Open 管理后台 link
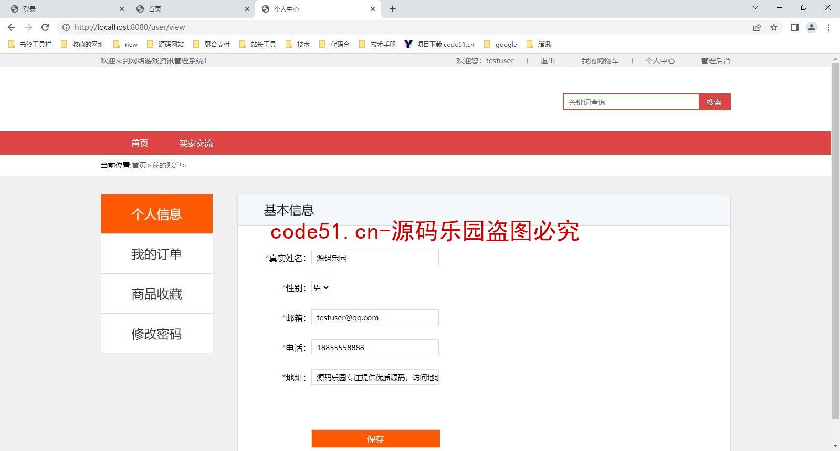The image size is (840, 451). [x=716, y=61]
